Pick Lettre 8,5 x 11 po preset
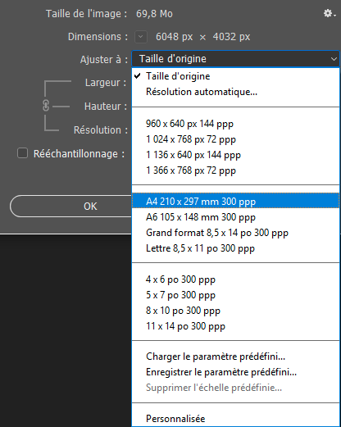This screenshot has height=427, width=341. point(236,248)
